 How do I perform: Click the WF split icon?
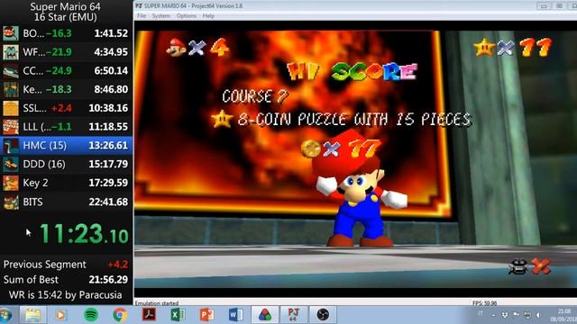tap(11, 52)
